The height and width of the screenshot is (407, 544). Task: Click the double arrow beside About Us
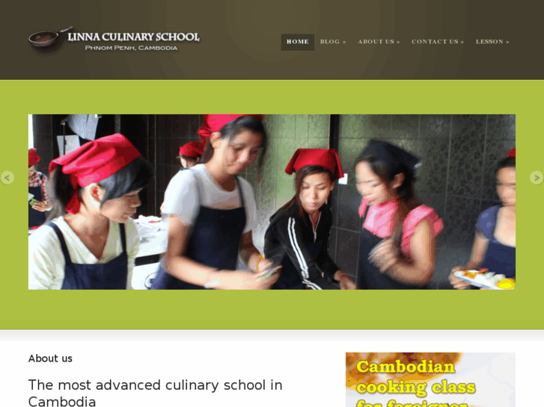(x=398, y=42)
